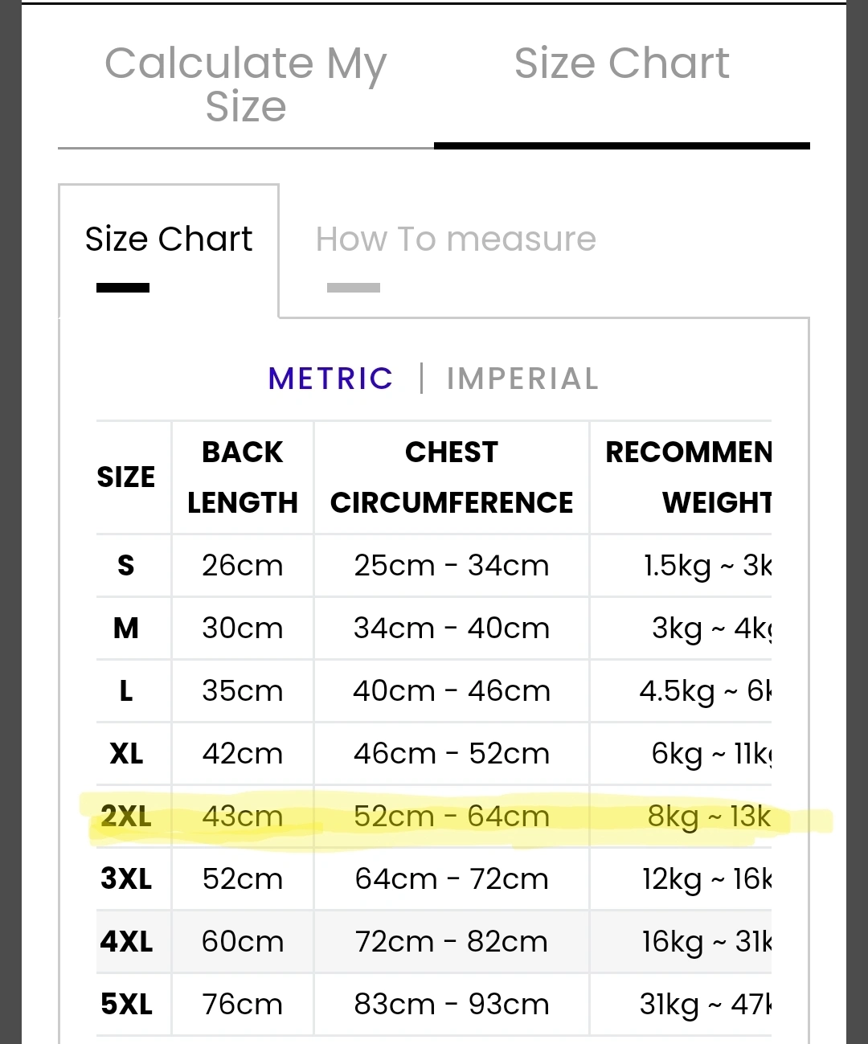Screen dimensions: 868x1044
Task: Select the 3XL size row label
Action: click(126, 879)
